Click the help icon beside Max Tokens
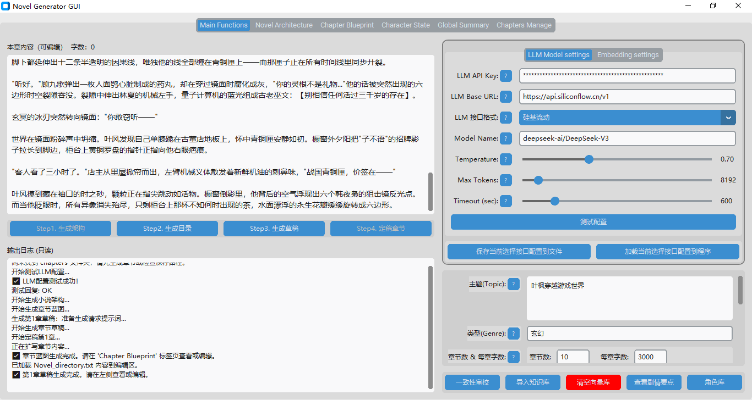This screenshot has width=752, height=400. point(506,180)
